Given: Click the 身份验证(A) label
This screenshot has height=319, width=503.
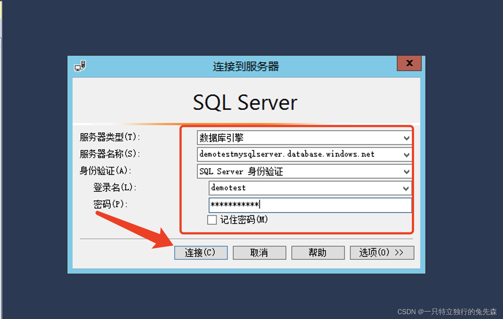Looking at the screenshot, I should [x=105, y=171].
